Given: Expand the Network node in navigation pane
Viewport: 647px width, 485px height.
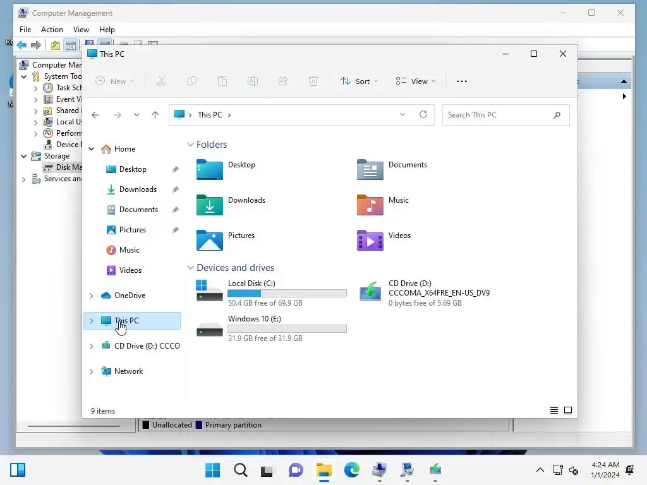Looking at the screenshot, I should 92,371.
